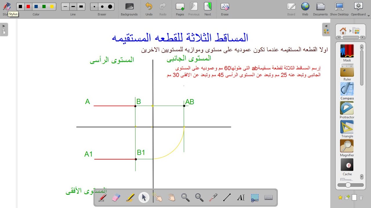
Task: Pick the Laser pointer tool
Action: click(213, 198)
